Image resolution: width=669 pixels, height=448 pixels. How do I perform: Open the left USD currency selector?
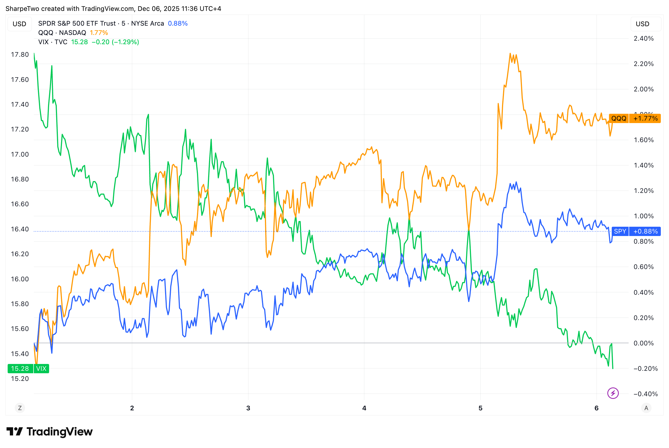[19, 24]
